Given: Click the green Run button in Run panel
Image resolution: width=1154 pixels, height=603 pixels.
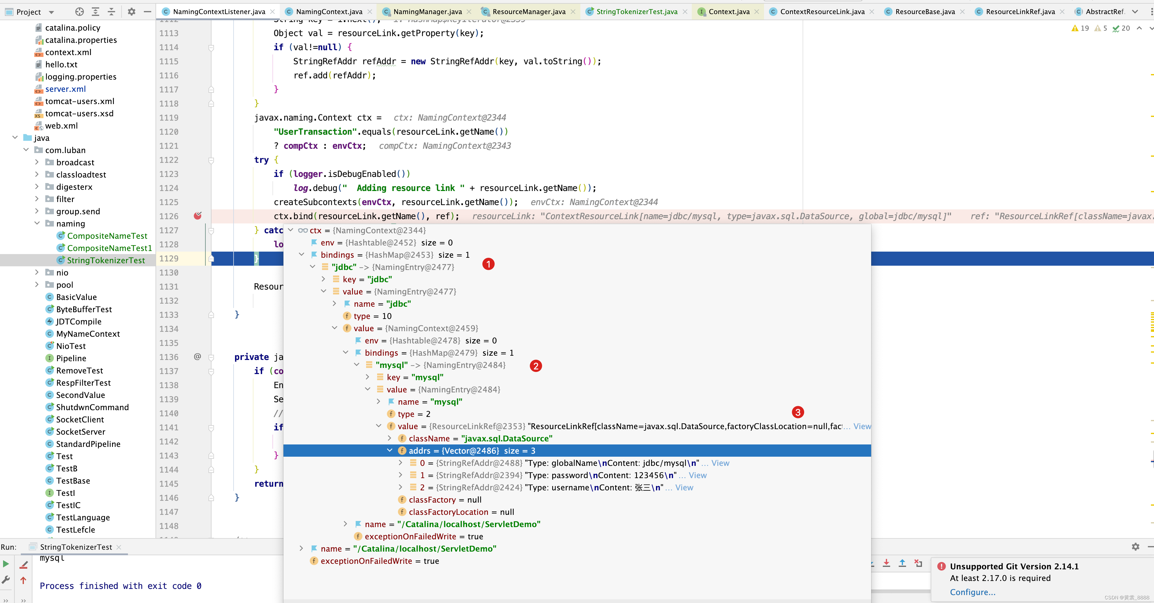Looking at the screenshot, I should point(6,564).
